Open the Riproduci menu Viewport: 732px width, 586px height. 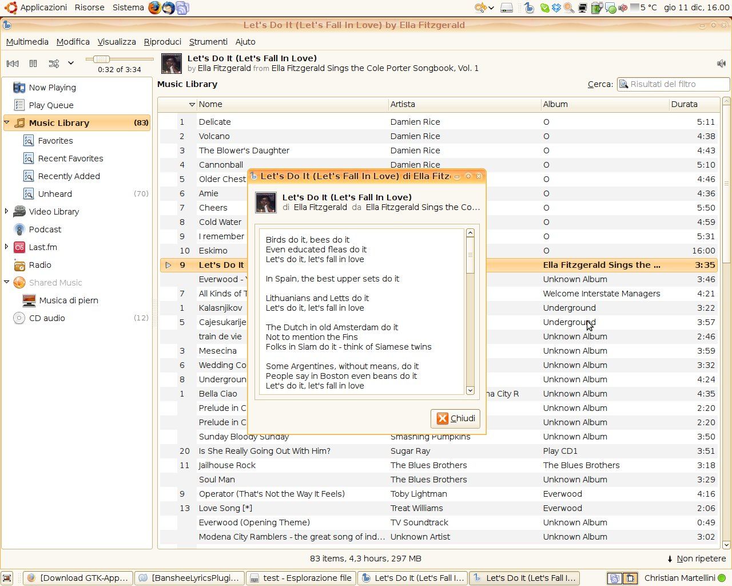162,42
